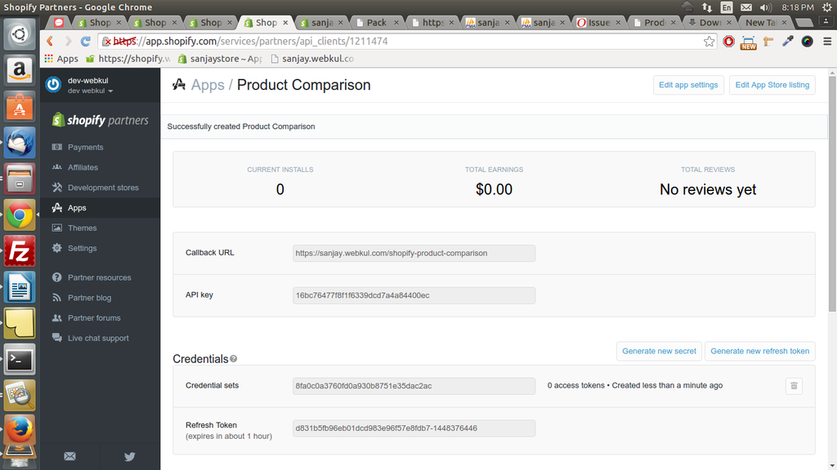The image size is (837, 470).
Task: Click the trash icon to delete credential set
Action: click(x=793, y=386)
